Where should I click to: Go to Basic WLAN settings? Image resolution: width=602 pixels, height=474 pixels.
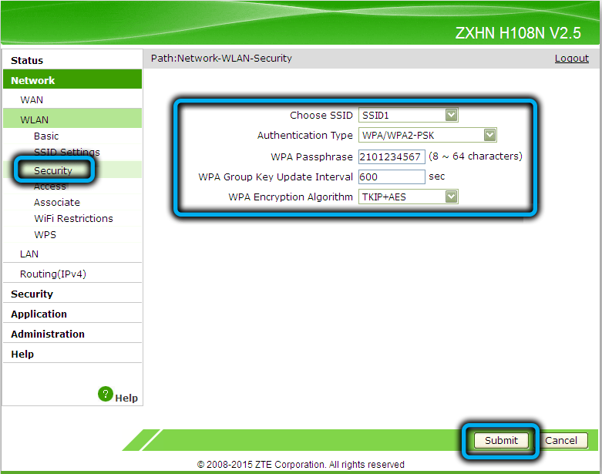coord(46,136)
